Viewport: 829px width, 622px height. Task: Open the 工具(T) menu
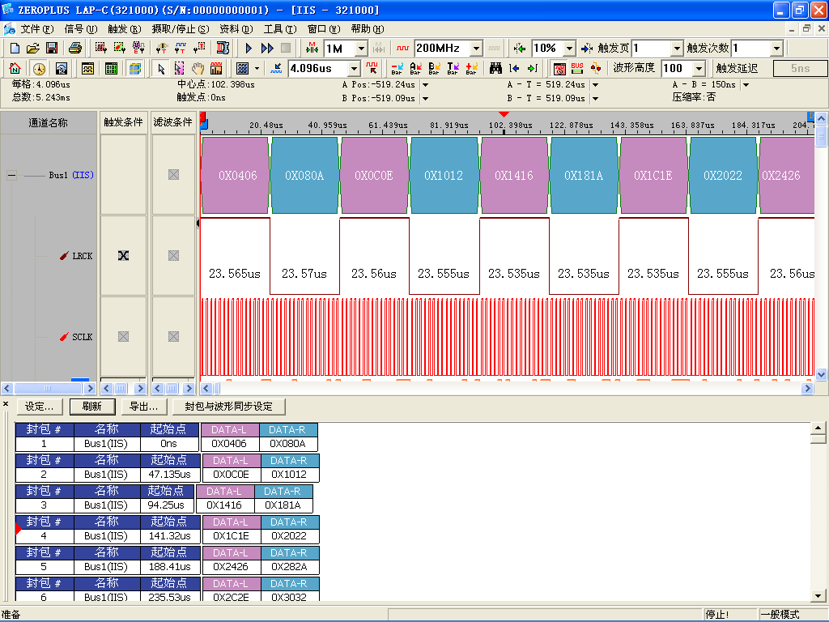pyautogui.click(x=280, y=28)
